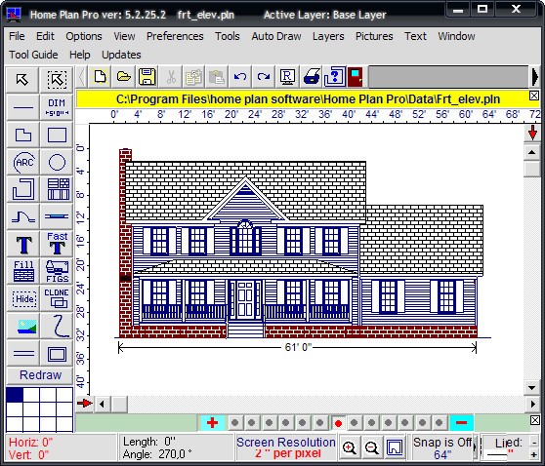Click the red right arrow near horizontal scrollbar
This screenshot has height=466, width=545.
click(x=85, y=404)
